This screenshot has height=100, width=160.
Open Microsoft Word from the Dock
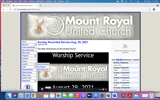114,96
